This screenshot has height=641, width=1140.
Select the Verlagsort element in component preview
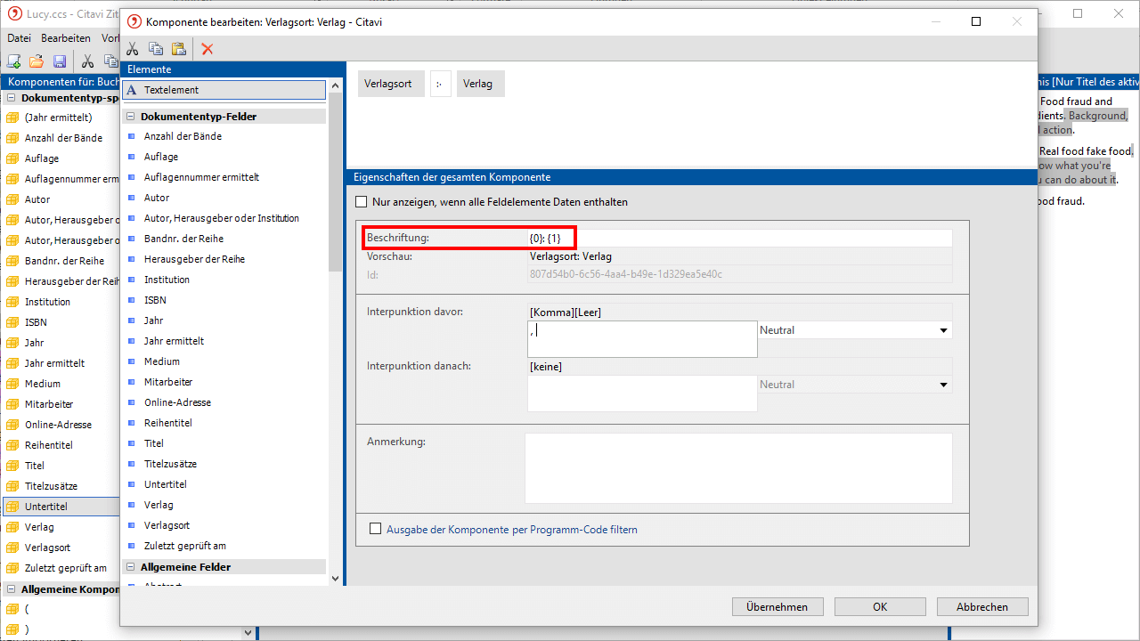(387, 84)
